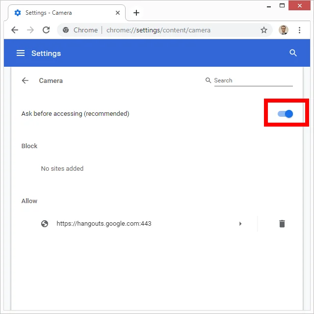
Task: Click the globe icon beside hangouts.google.com
Action: tap(45, 224)
